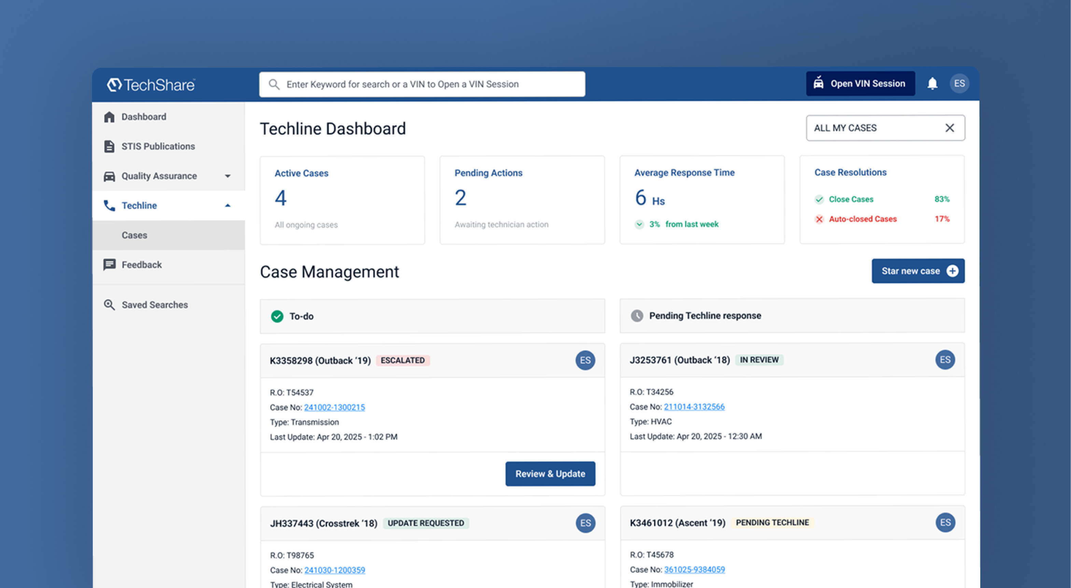
Task: Click the Active Cases card
Action: 342,201
